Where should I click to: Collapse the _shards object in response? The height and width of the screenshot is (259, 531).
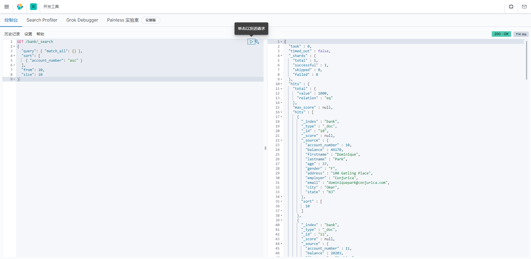pos(282,56)
